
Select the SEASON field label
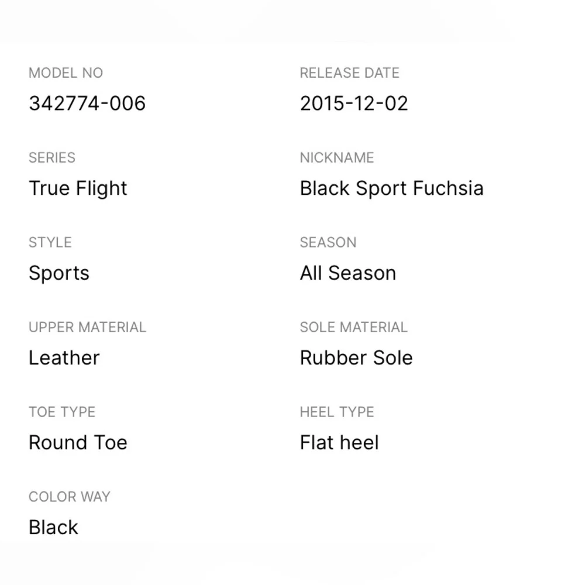pos(328,243)
